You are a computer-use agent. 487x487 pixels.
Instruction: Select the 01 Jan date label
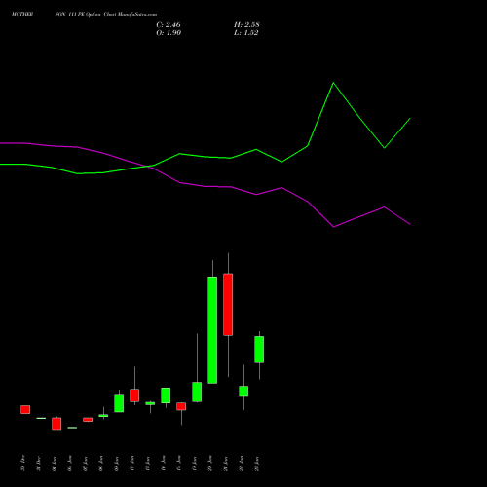coord(54,464)
